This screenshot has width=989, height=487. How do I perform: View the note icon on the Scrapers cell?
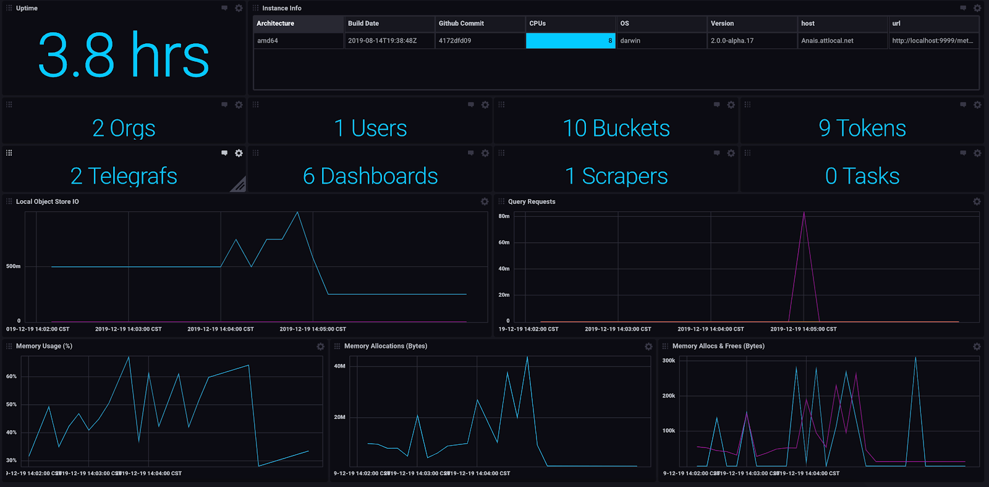[x=717, y=153]
